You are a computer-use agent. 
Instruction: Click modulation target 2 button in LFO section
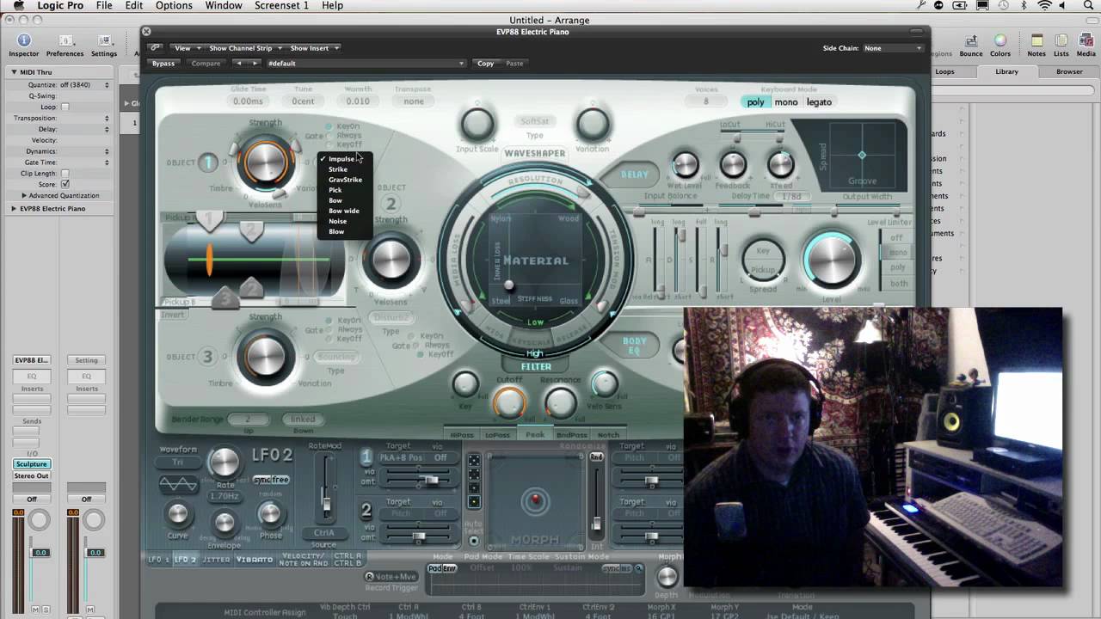coord(366,511)
